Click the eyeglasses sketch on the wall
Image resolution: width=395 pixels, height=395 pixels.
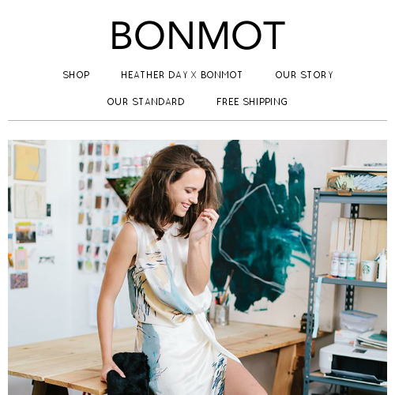47,260
